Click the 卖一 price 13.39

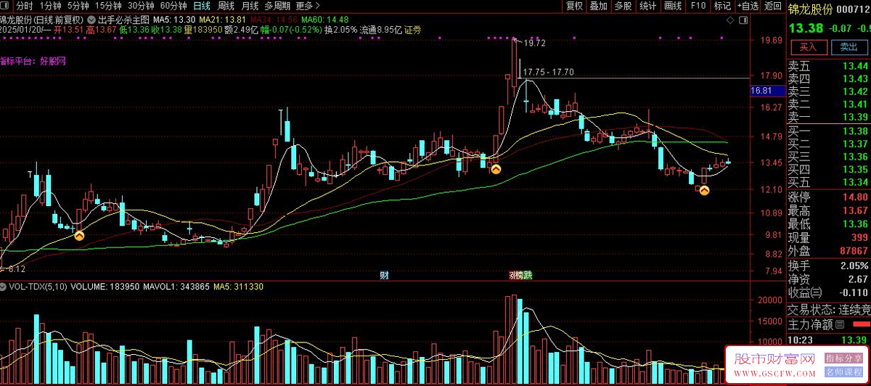pyautogui.click(x=855, y=117)
